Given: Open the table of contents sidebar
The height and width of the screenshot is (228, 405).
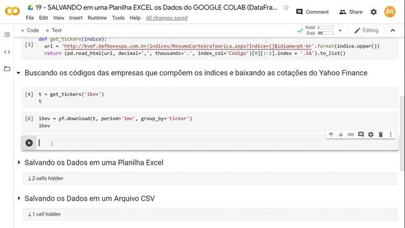Looking at the screenshot, I should (x=7, y=35).
